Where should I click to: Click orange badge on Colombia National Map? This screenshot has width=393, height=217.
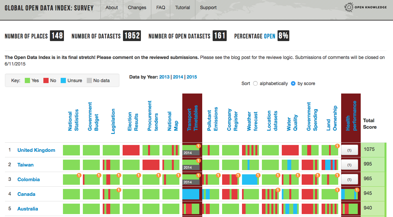coord(178,175)
